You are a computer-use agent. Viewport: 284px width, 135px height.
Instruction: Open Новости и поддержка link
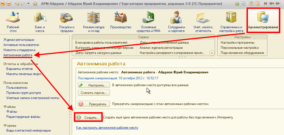coord(19,50)
